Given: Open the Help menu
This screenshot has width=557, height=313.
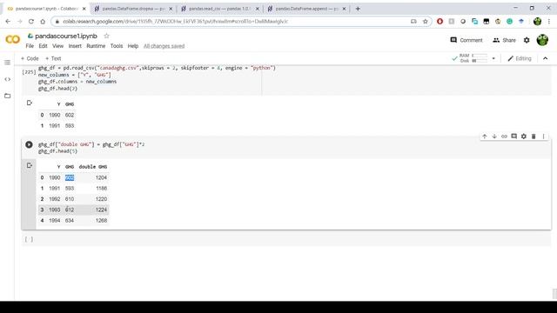Looking at the screenshot, I should (133, 46).
